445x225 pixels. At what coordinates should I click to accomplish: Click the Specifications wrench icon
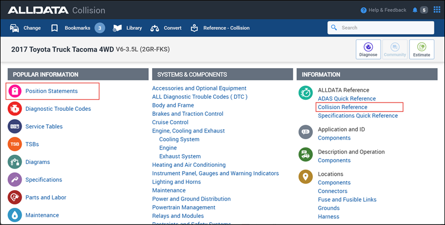[x=15, y=180]
